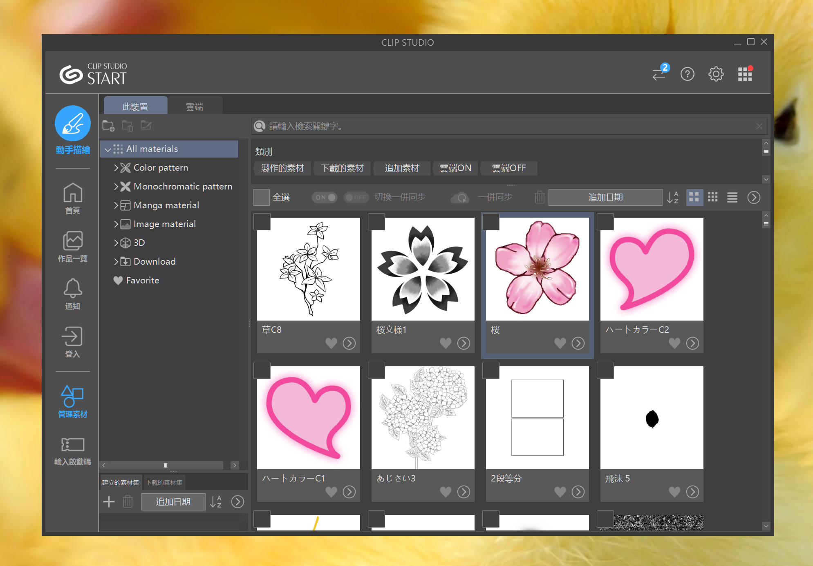Tick checkbox on ハートカラーC2 thumbnail

605,222
